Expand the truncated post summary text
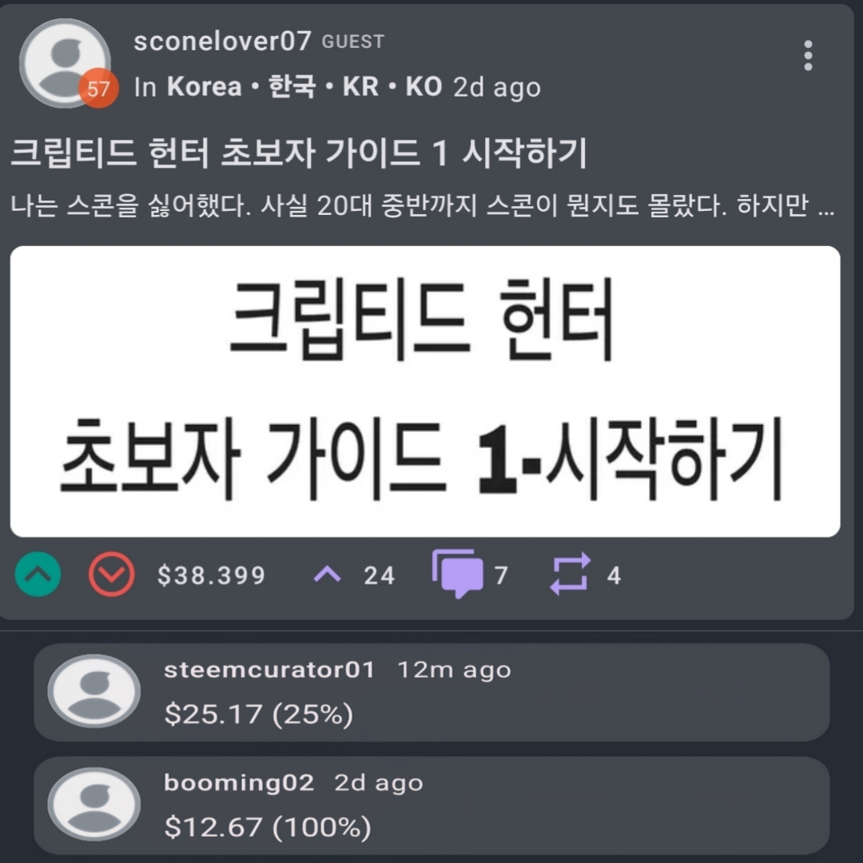This screenshot has width=863, height=863. point(423,206)
